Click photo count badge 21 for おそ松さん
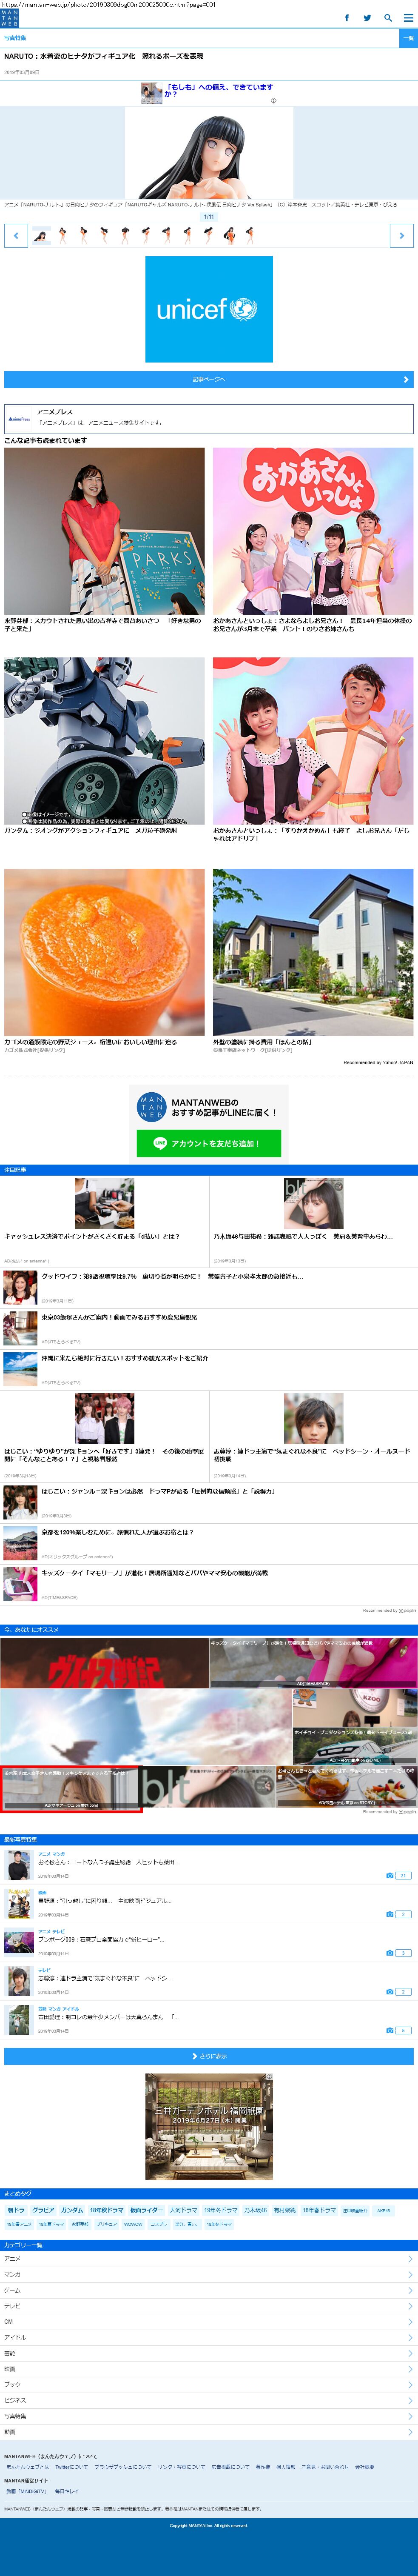The width and height of the screenshot is (418, 2576). click(403, 1876)
